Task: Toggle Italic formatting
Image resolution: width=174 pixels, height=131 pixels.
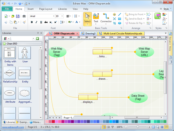Action: point(36,22)
